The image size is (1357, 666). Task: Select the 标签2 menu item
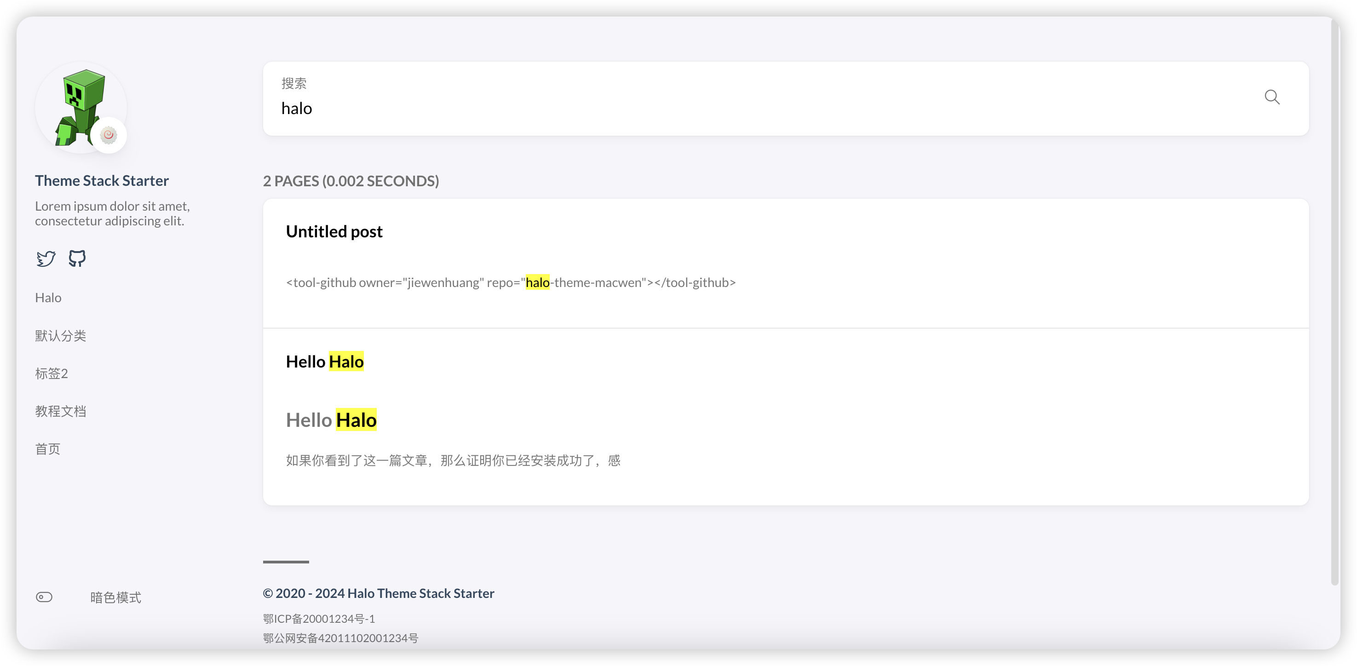point(51,373)
